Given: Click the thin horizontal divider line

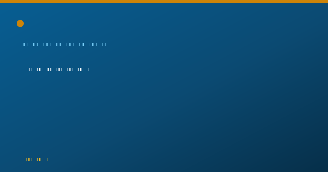Looking at the screenshot, I should click(x=164, y=130).
